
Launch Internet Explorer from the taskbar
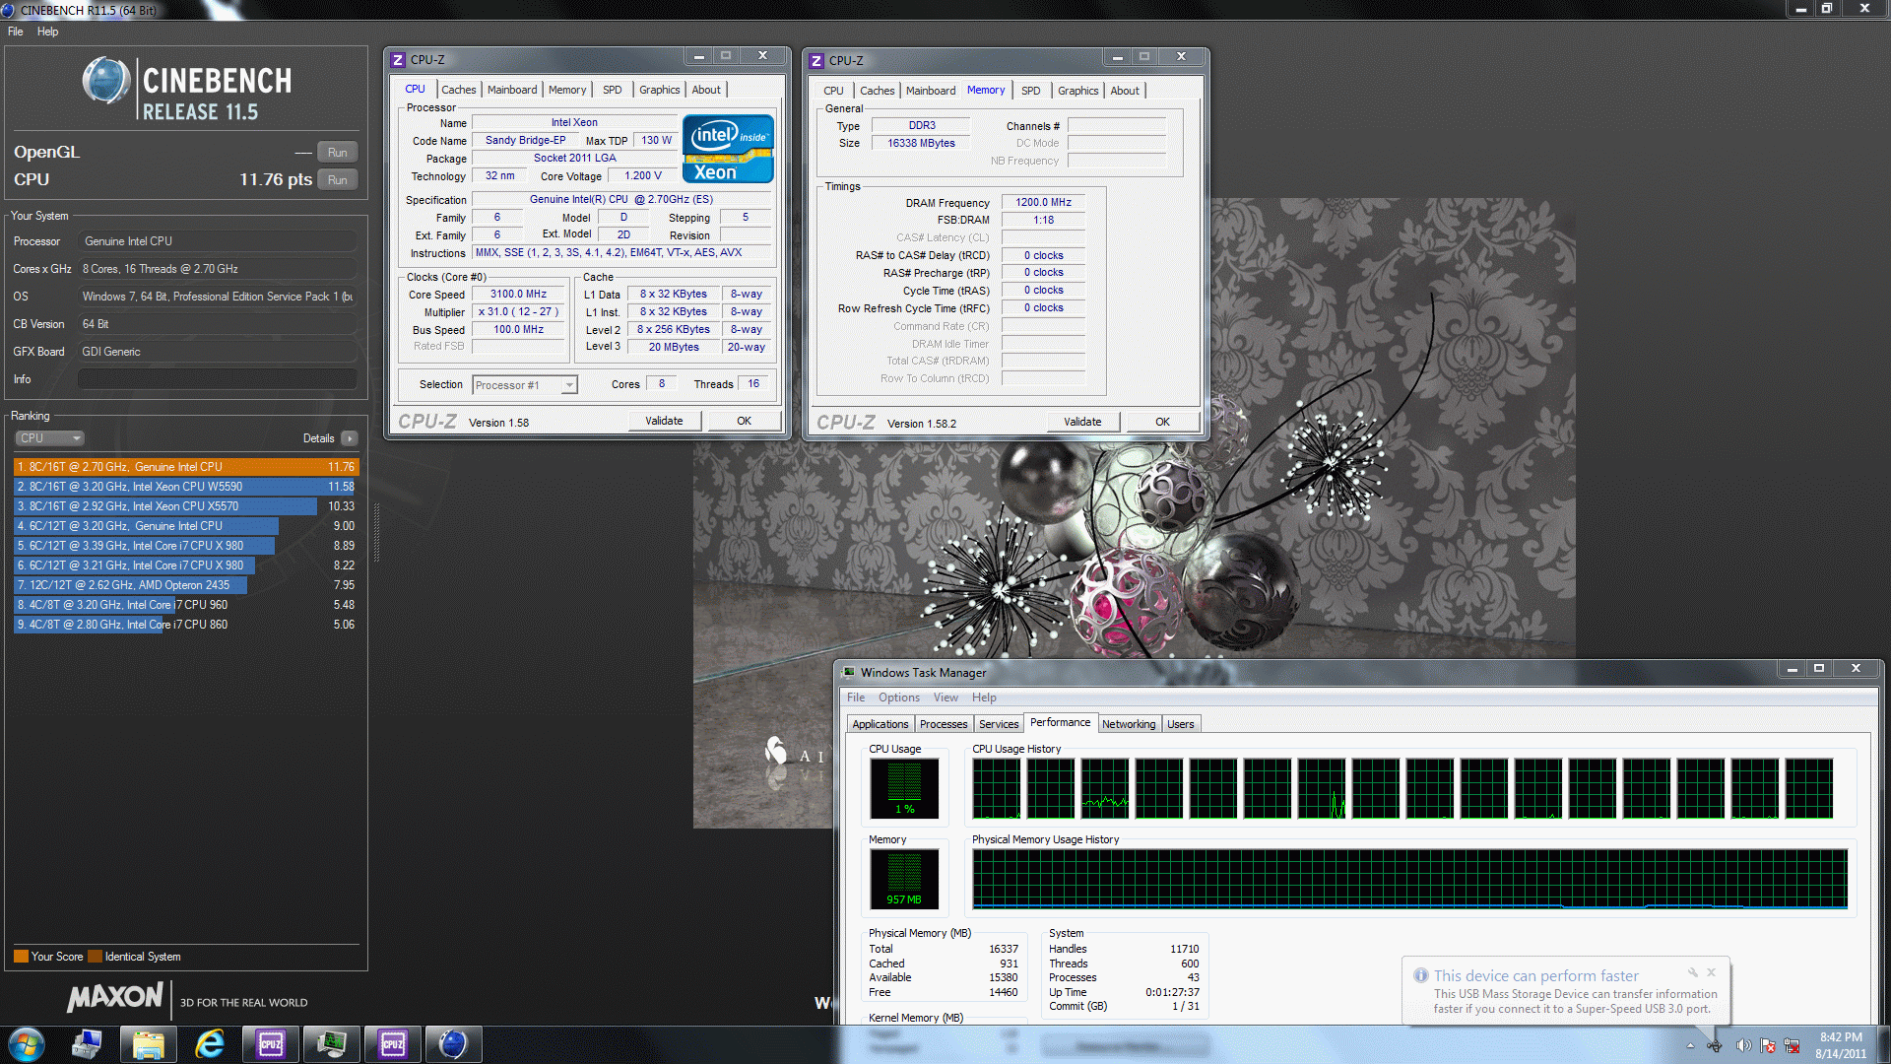click(x=210, y=1044)
